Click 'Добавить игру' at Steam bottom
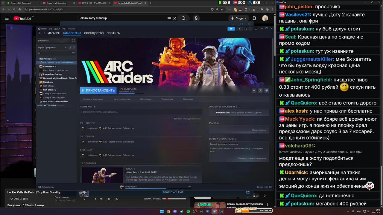This screenshot has width=383, height=215. tap(46, 187)
